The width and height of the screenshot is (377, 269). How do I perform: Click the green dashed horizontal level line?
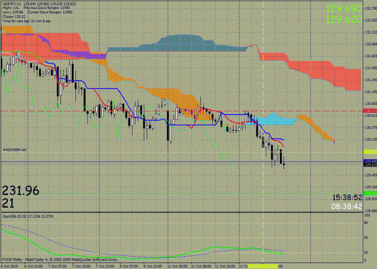point(182,194)
